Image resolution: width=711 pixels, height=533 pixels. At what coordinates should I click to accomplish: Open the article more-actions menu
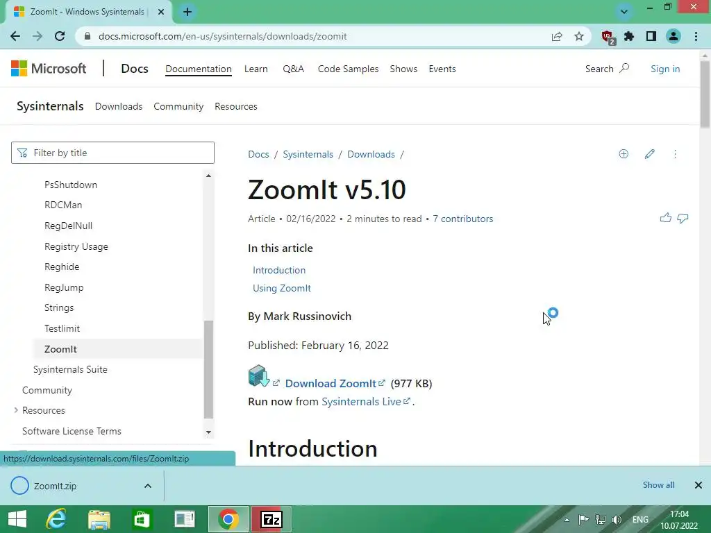pos(675,154)
